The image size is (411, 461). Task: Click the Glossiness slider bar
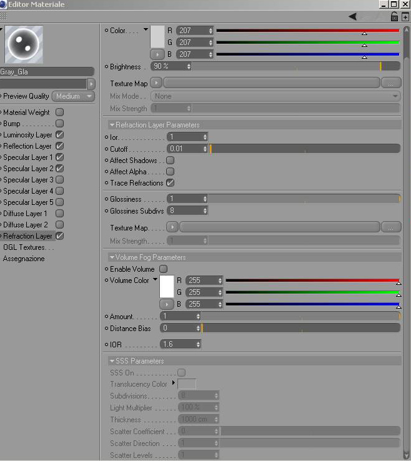(x=304, y=199)
